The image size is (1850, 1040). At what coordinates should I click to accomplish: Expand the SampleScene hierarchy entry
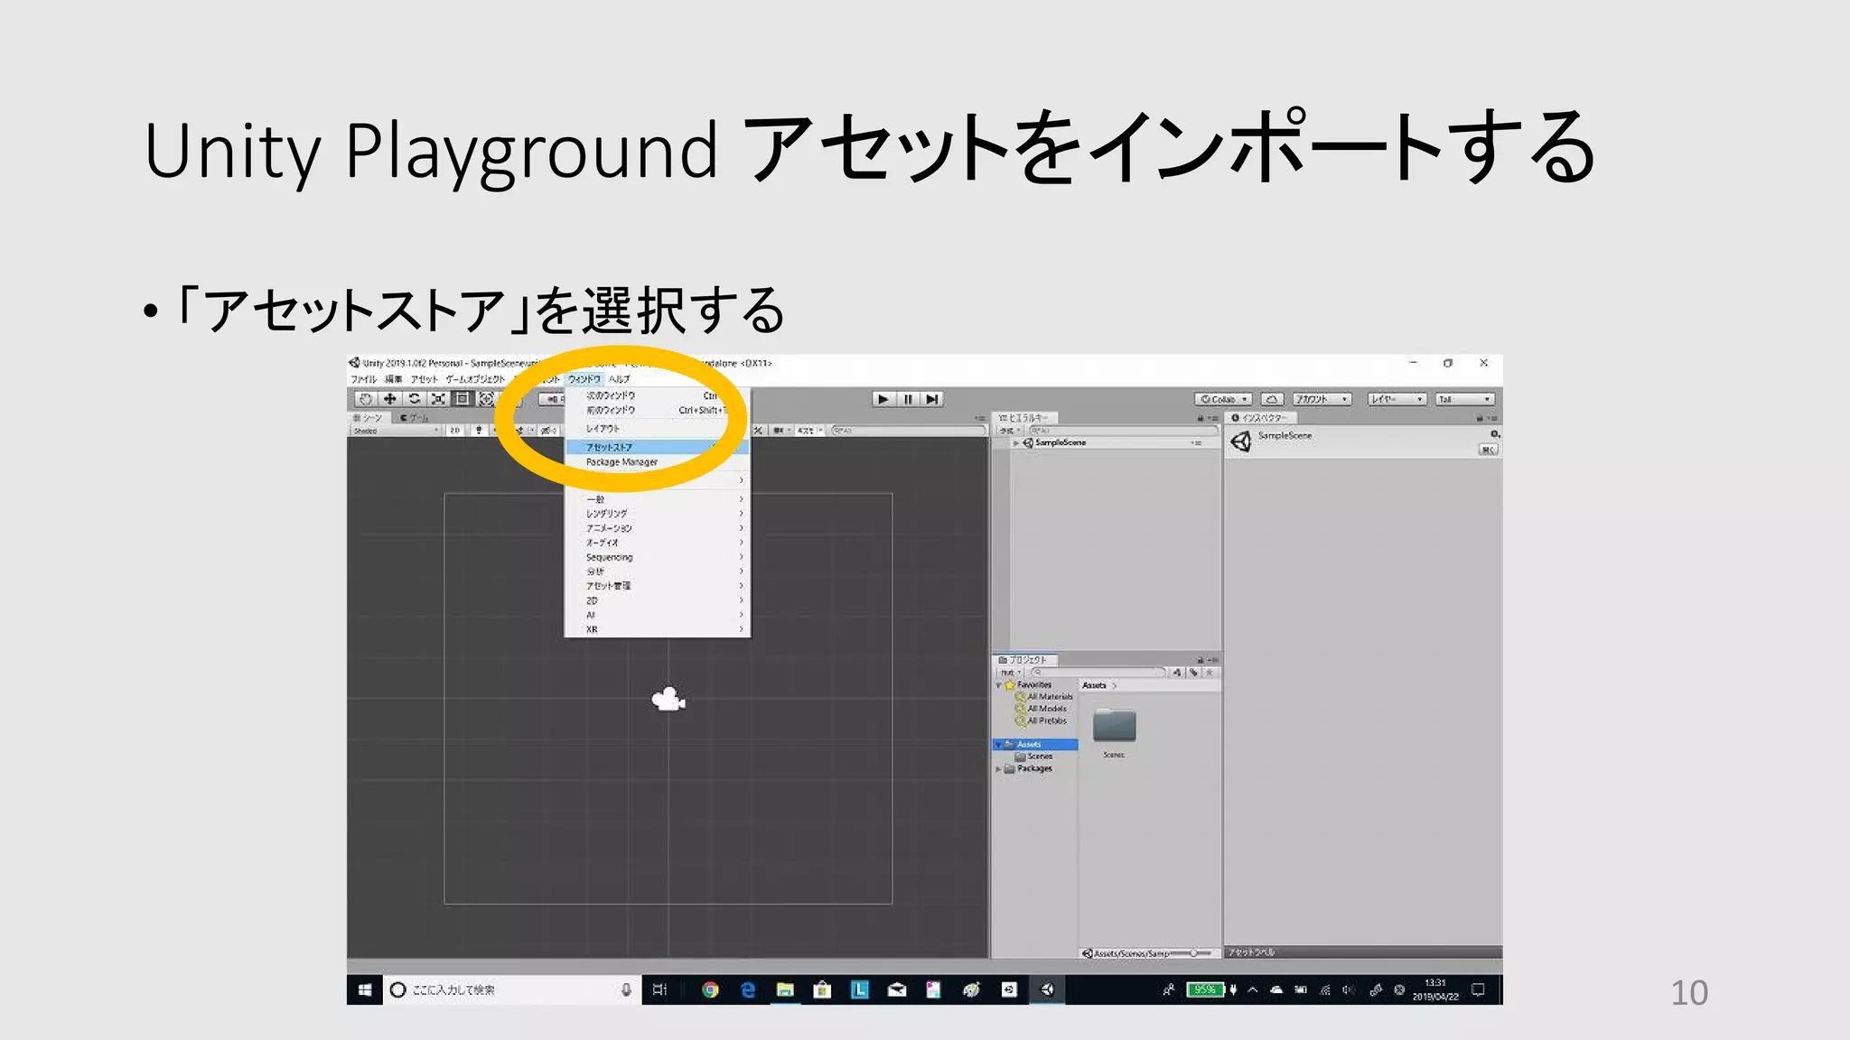click(1016, 443)
